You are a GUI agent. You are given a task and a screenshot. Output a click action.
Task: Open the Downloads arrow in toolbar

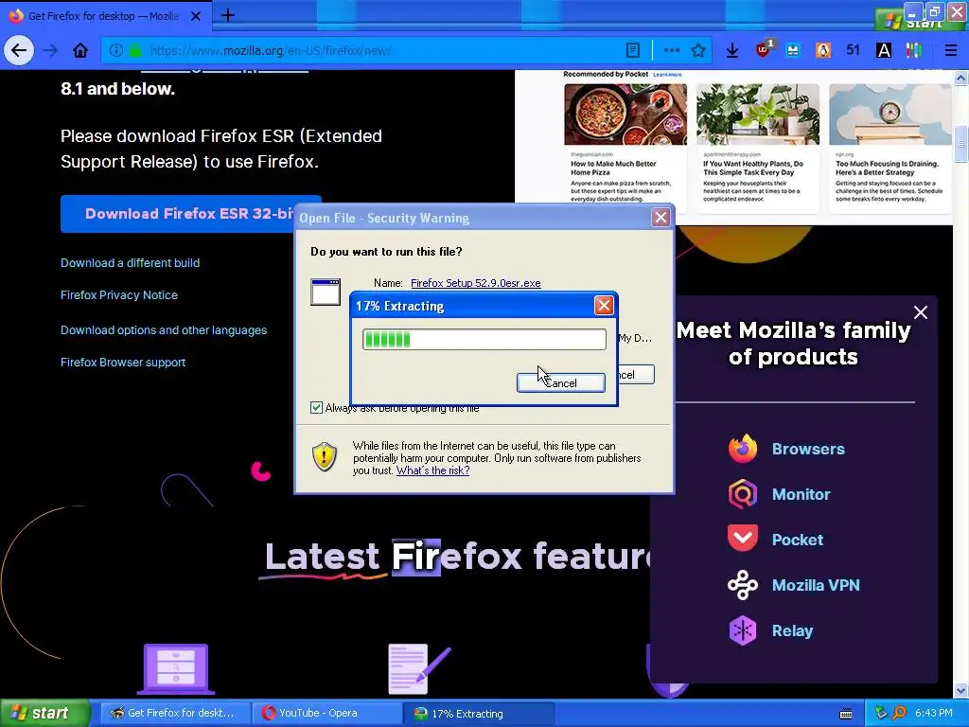(x=732, y=51)
